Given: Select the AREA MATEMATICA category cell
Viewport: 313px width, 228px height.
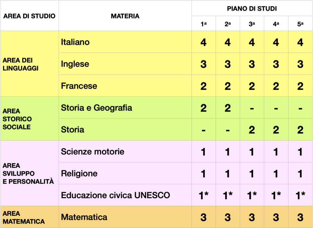Looking at the screenshot, I should point(29,217).
